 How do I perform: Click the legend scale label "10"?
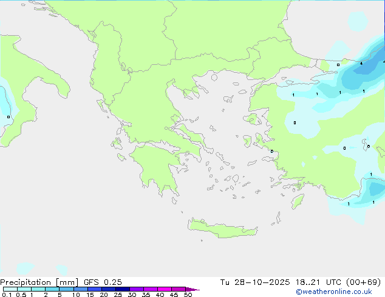point(76,295)
